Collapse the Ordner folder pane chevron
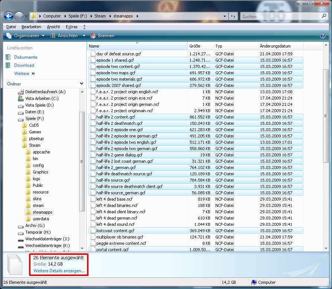332x289 pixels. pos(81,84)
